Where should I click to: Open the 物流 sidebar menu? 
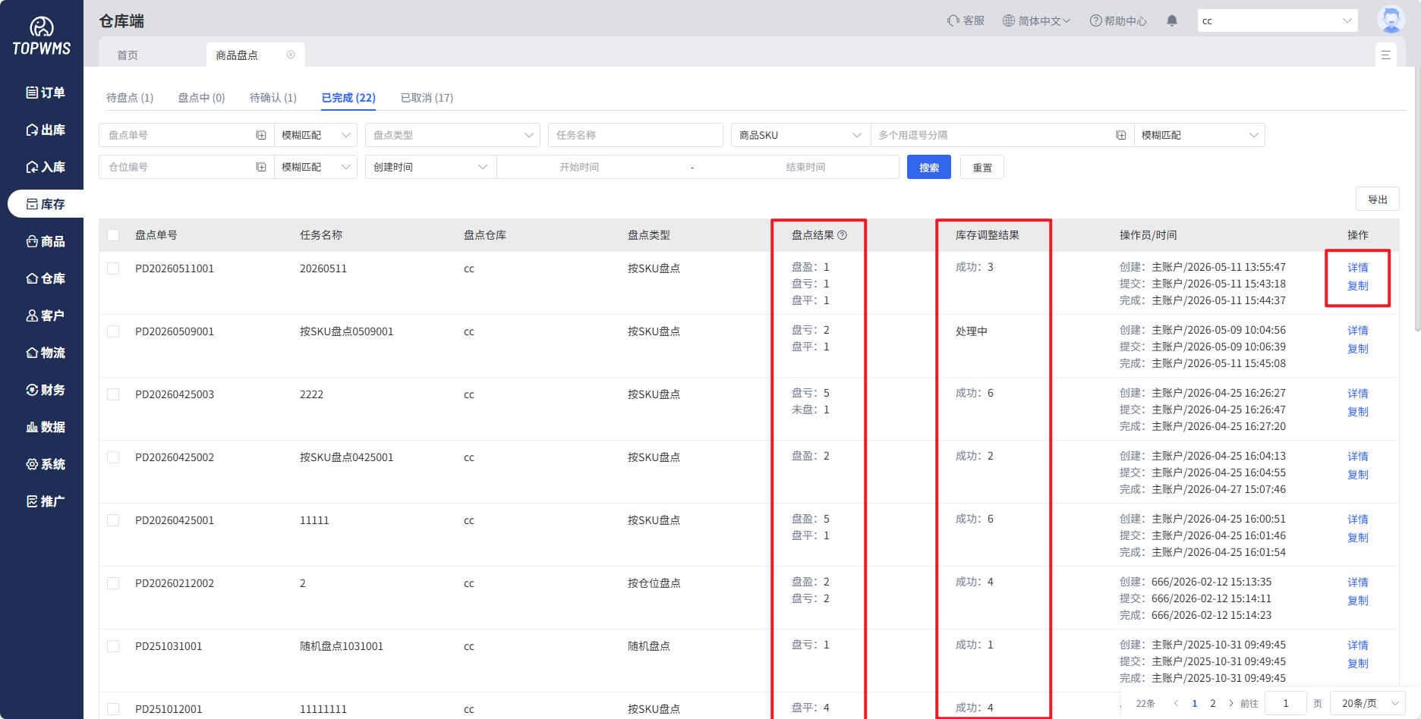[x=46, y=353]
